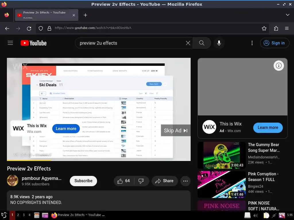The image size is (294, 220).
Task: Open the purple terminal taskbar icon
Action: point(45,215)
